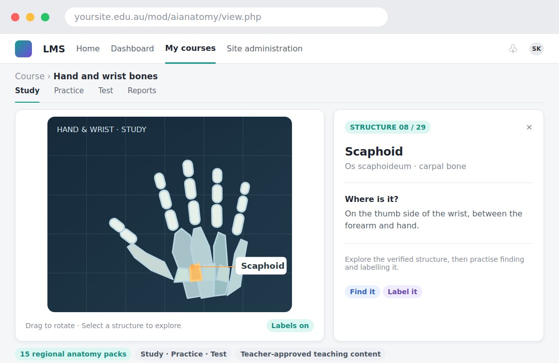Click the Drag to rotate hint text
Viewport: 559px width, 363px height.
point(103,326)
